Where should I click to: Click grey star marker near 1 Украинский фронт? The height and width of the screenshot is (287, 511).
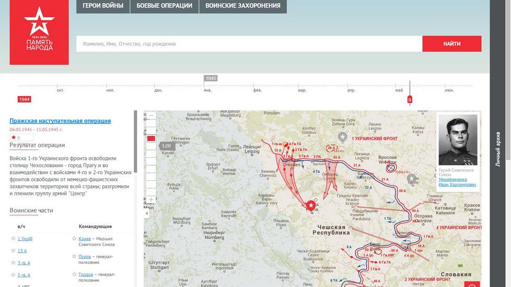pos(343,137)
